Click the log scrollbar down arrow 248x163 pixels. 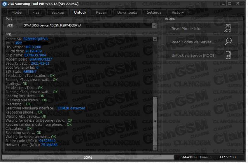click(155, 148)
